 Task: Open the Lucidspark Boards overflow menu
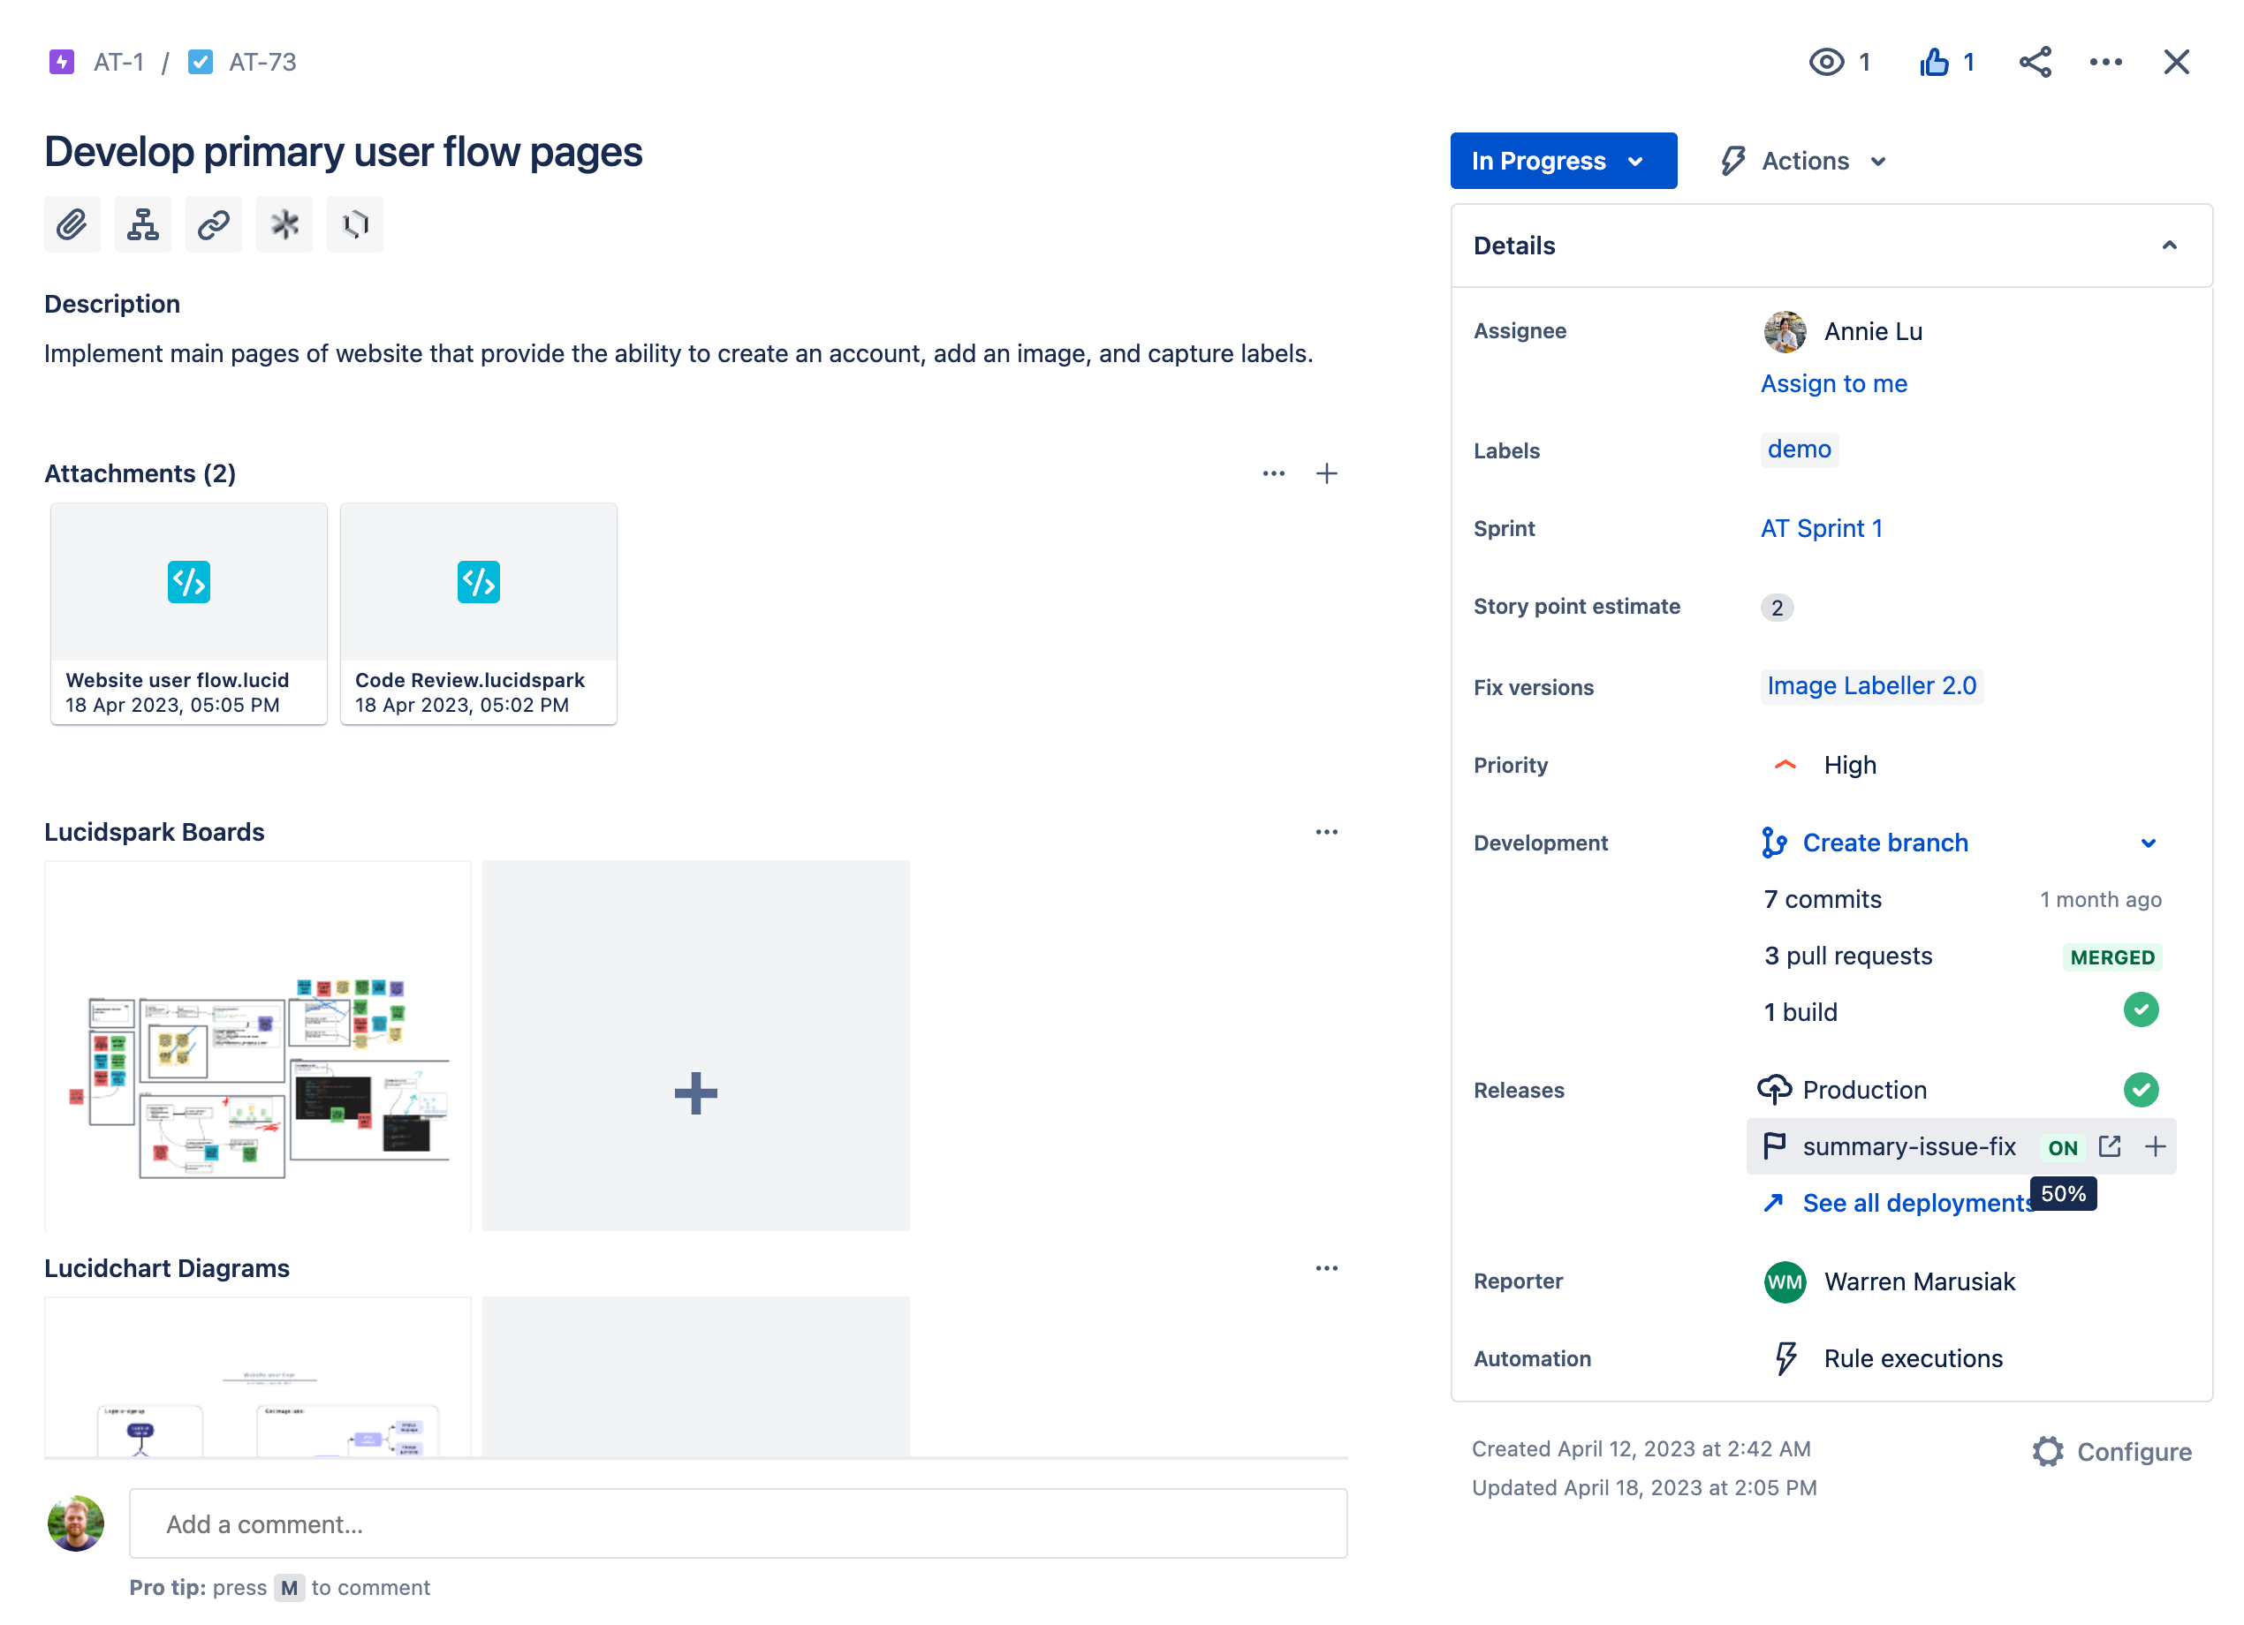[x=1327, y=832]
